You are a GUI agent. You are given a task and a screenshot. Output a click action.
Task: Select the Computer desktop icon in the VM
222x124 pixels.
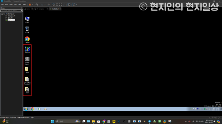(x=27, y=20)
